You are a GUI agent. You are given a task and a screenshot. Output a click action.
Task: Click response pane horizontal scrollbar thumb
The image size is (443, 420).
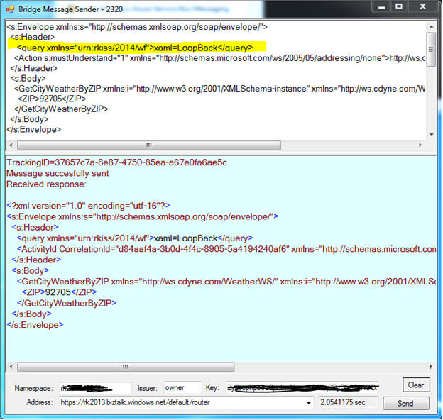(126, 367)
